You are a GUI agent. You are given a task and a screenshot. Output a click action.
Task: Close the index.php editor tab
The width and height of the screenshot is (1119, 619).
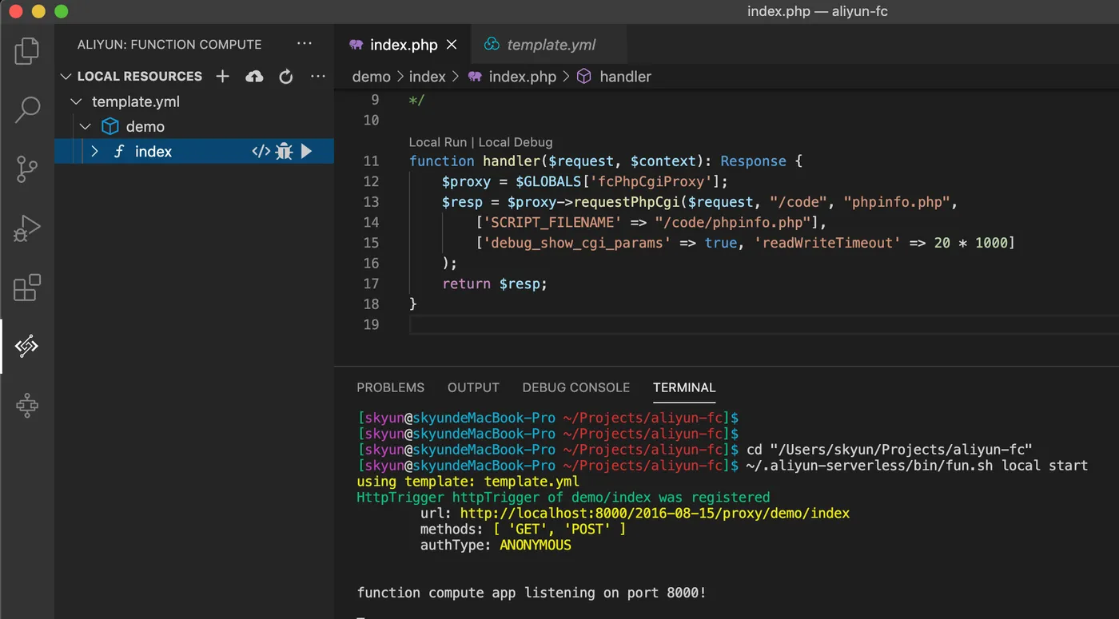pyautogui.click(x=452, y=45)
